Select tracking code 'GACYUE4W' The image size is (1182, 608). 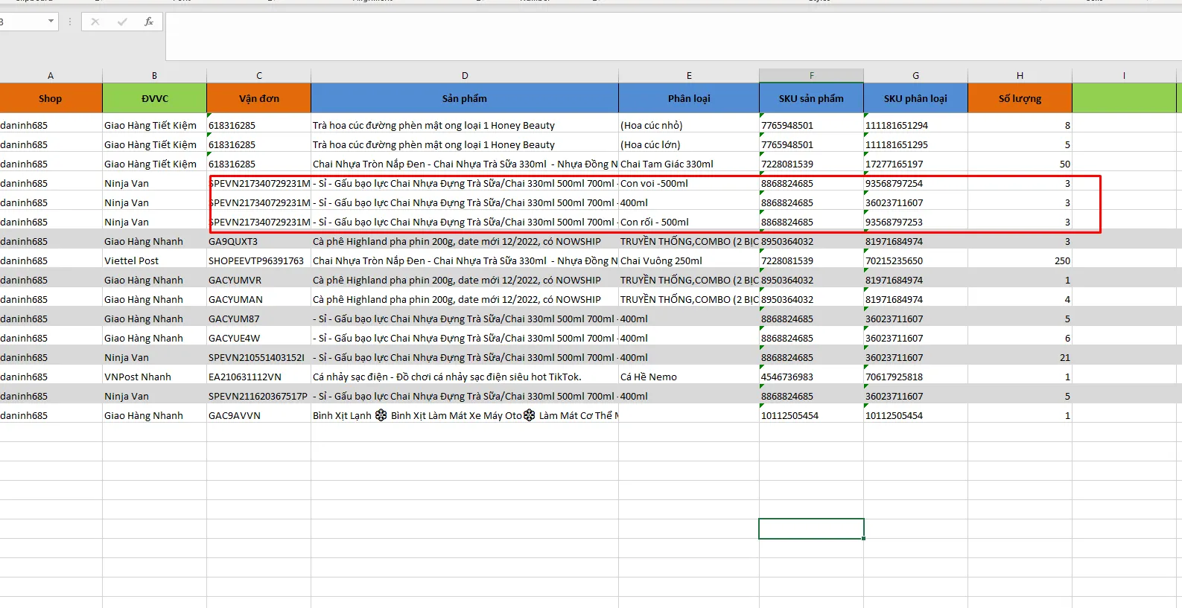coord(259,338)
